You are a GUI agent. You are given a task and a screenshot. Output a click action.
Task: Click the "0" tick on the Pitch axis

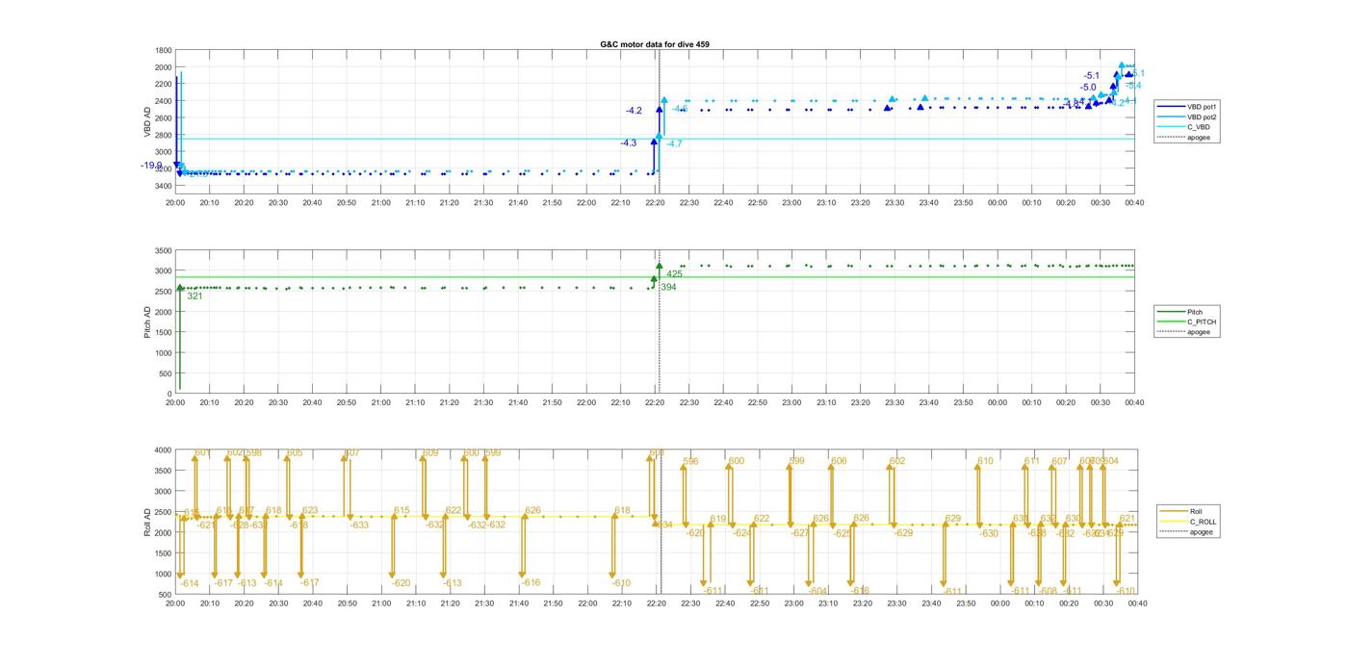(170, 395)
